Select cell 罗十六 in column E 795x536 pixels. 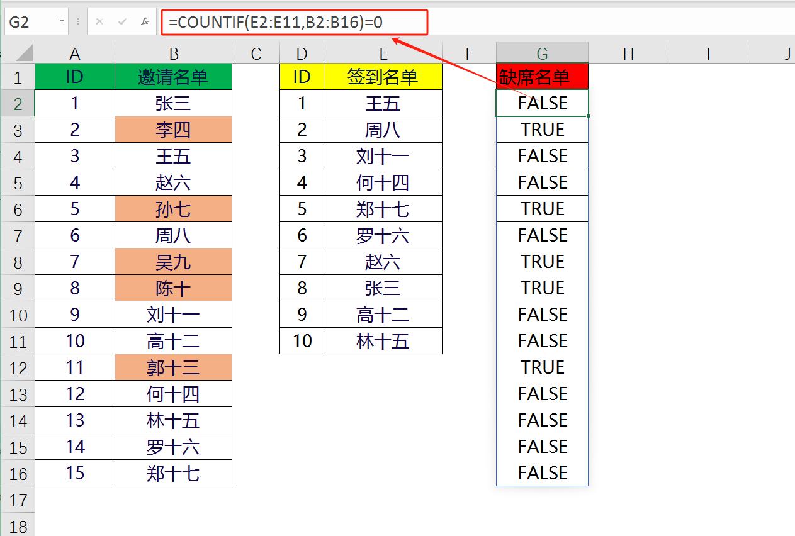click(x=383, y=235)
